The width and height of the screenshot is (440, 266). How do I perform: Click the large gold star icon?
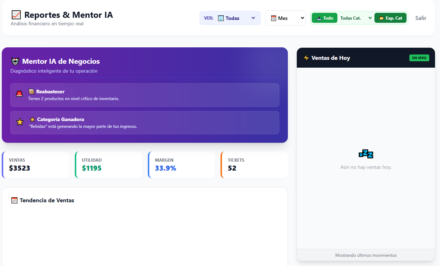(20, 122)
